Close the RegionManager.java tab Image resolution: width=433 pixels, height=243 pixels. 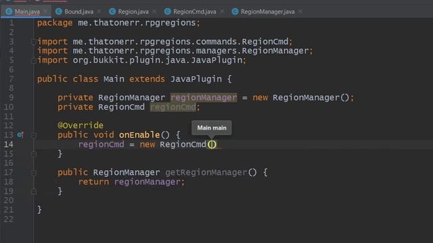click(x=300, y=11)
